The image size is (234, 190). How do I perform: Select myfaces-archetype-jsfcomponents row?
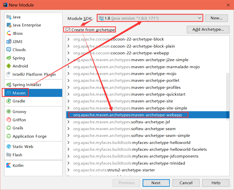[x=148, y=156]
